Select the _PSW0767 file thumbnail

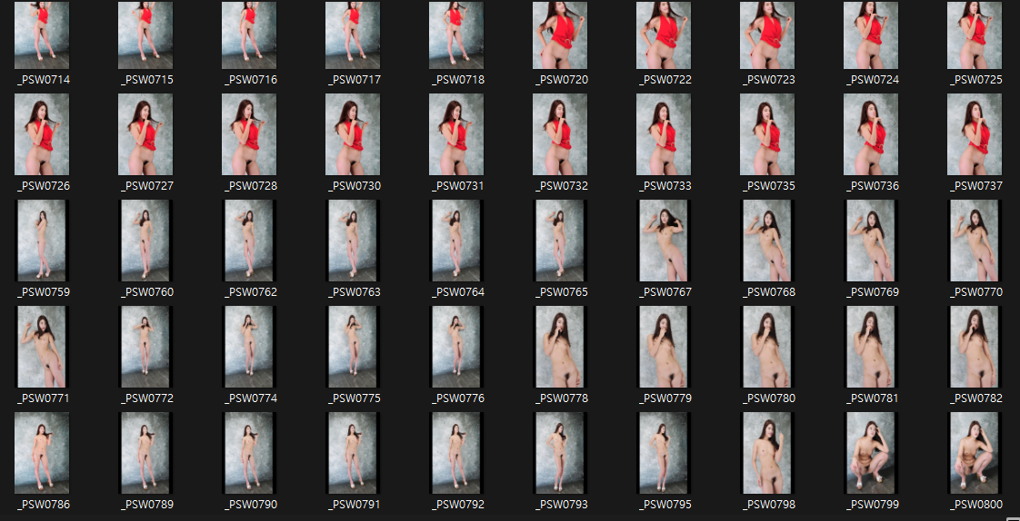[664, 241]
